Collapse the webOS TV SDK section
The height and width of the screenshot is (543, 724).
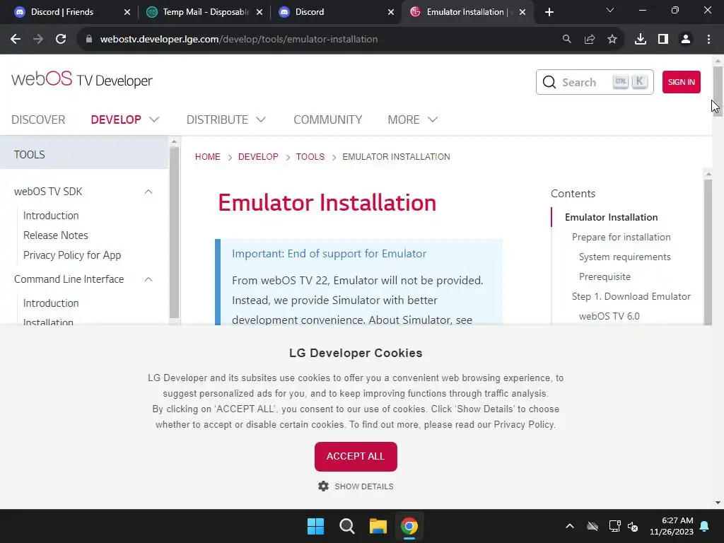pyautogui.click(x=148, y=192)
